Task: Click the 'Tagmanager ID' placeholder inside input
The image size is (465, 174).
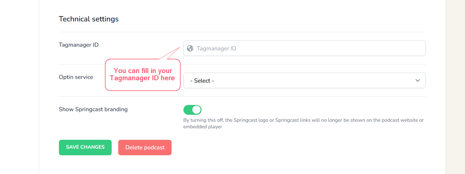Action: (x=216, y=48)
